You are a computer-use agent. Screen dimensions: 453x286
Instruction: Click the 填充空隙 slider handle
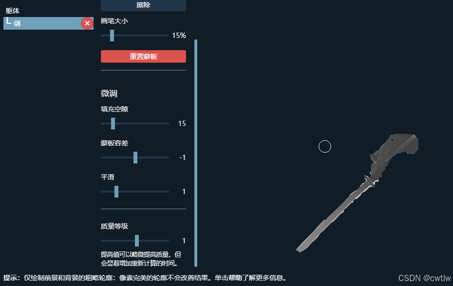[x=113, y=124]
